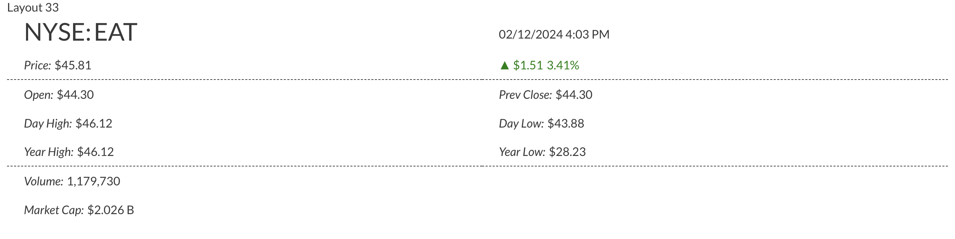955x239 pixels.
Task: Click the Day High $46.12 value
Action: [x=94, y=124]
